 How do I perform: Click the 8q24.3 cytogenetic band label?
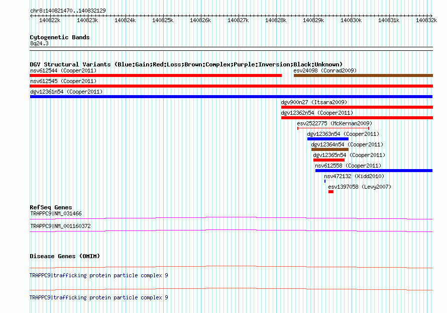tap(39, 43)
